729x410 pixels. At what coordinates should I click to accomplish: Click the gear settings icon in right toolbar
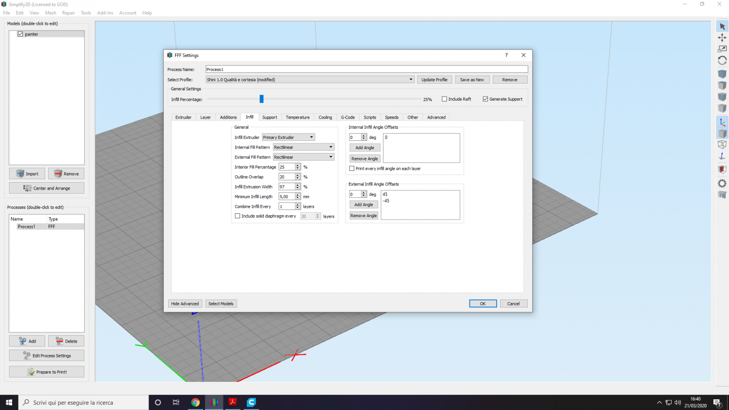pos(722,183)
